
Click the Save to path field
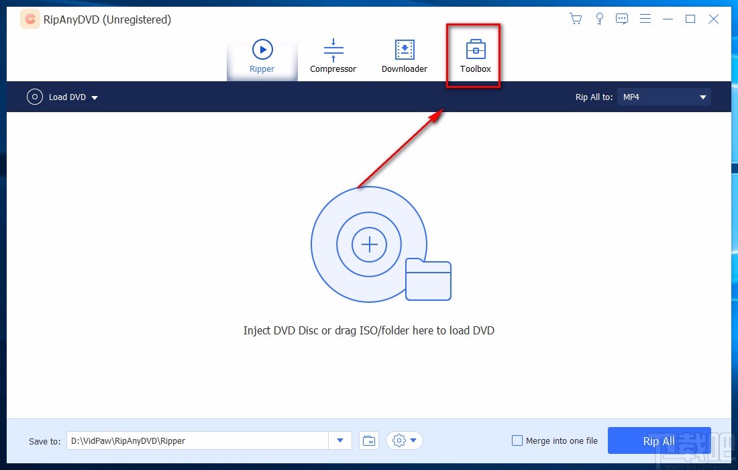(x=197, y=441)
